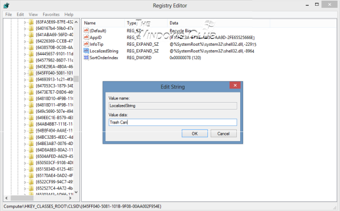The width and height of the screenshot is (340, 211).
Task: Click the Registry Editor app icon in title bar
Action: [6, 6]
